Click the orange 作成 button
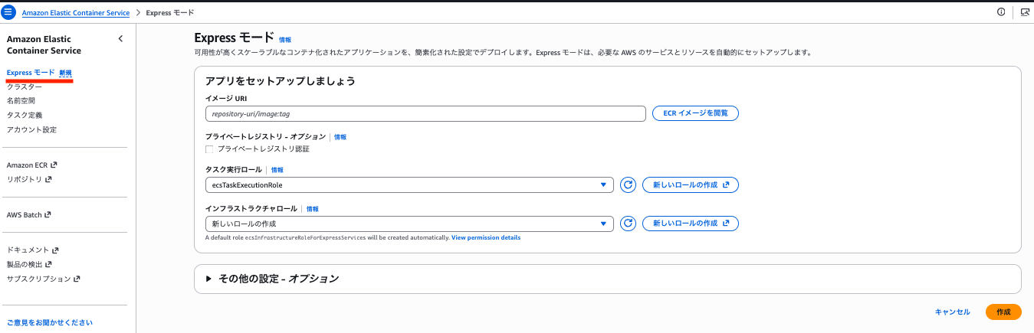1034x333 pixels. coord(1003,312)
